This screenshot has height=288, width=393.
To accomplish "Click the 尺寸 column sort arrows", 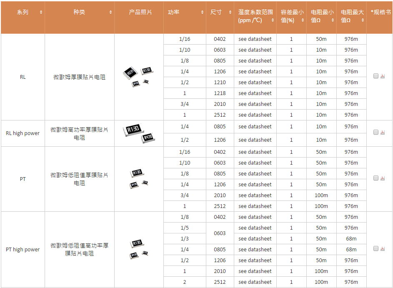I will coord(230,13).
